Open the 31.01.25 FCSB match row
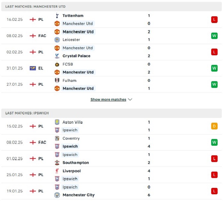Screen dimensions: 224x201 click(111, 68)
